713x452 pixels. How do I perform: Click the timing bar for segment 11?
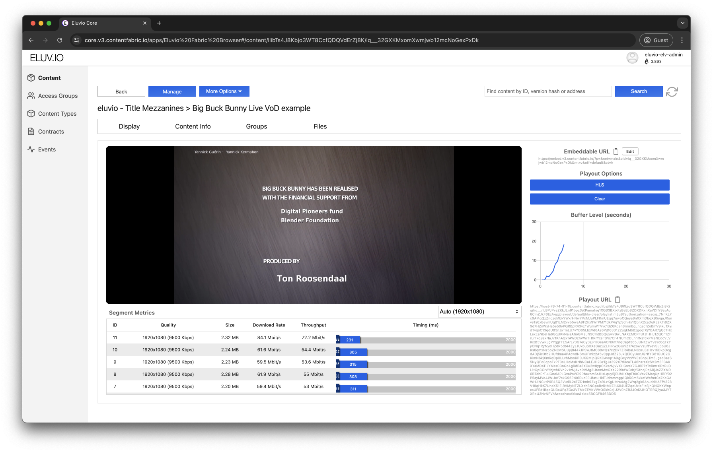point(426,340)
